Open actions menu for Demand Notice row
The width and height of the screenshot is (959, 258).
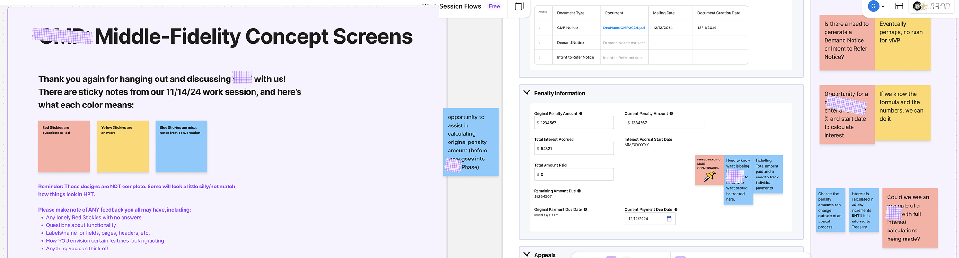pyautogui.click(x=539, y=43)
